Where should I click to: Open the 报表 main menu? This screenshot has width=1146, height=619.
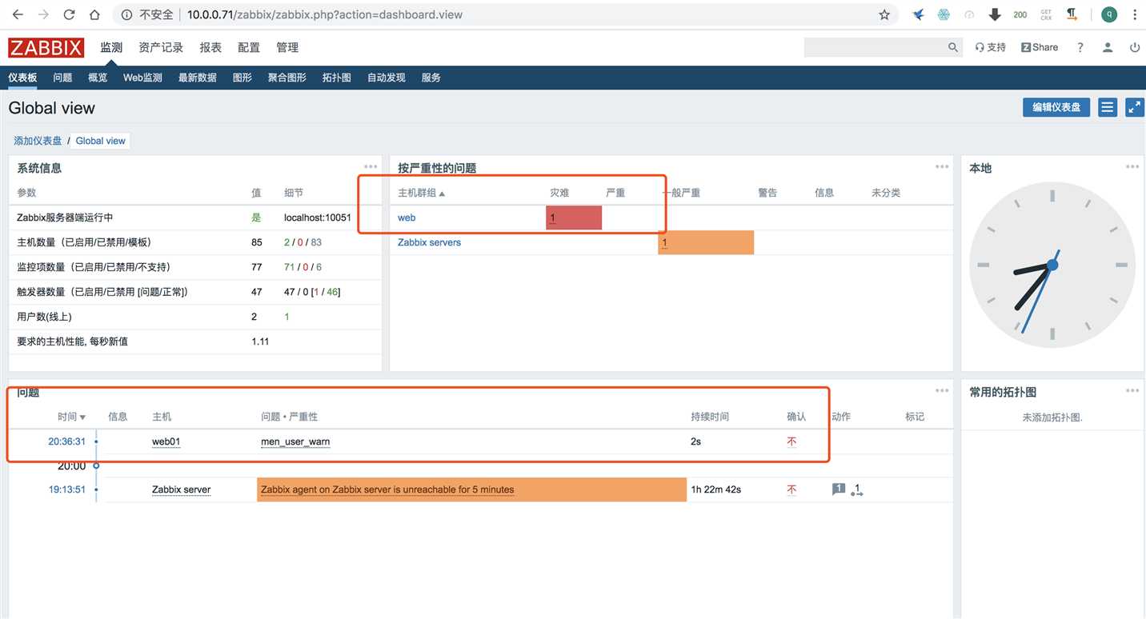tap(210, 48)
